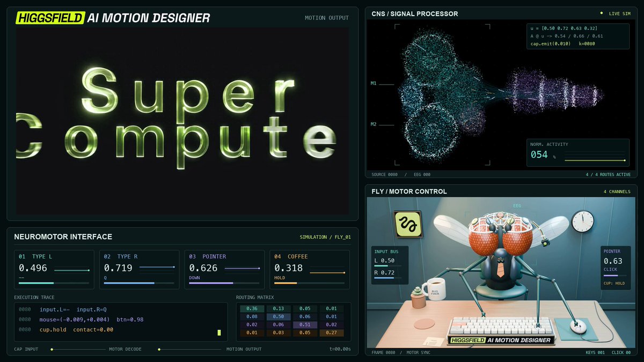Click the MOTION OUTPUT stage in the pipeline footer
Viewport: 644px width, 362px height.
coord(244,349)
